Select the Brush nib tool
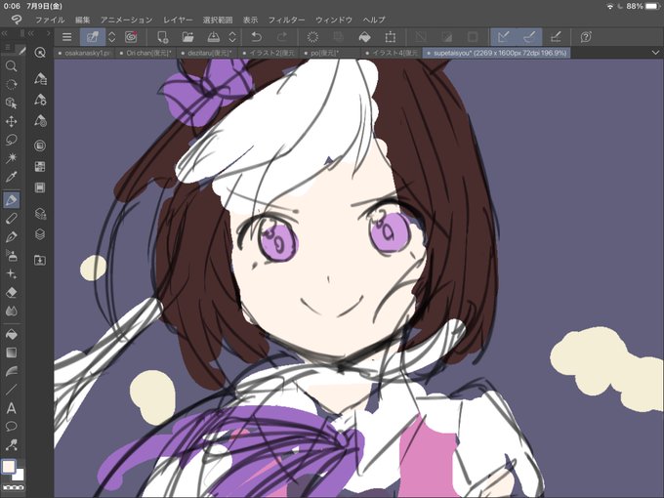The height and width of the screenshot is (498, 664). [x=12, y=236]
